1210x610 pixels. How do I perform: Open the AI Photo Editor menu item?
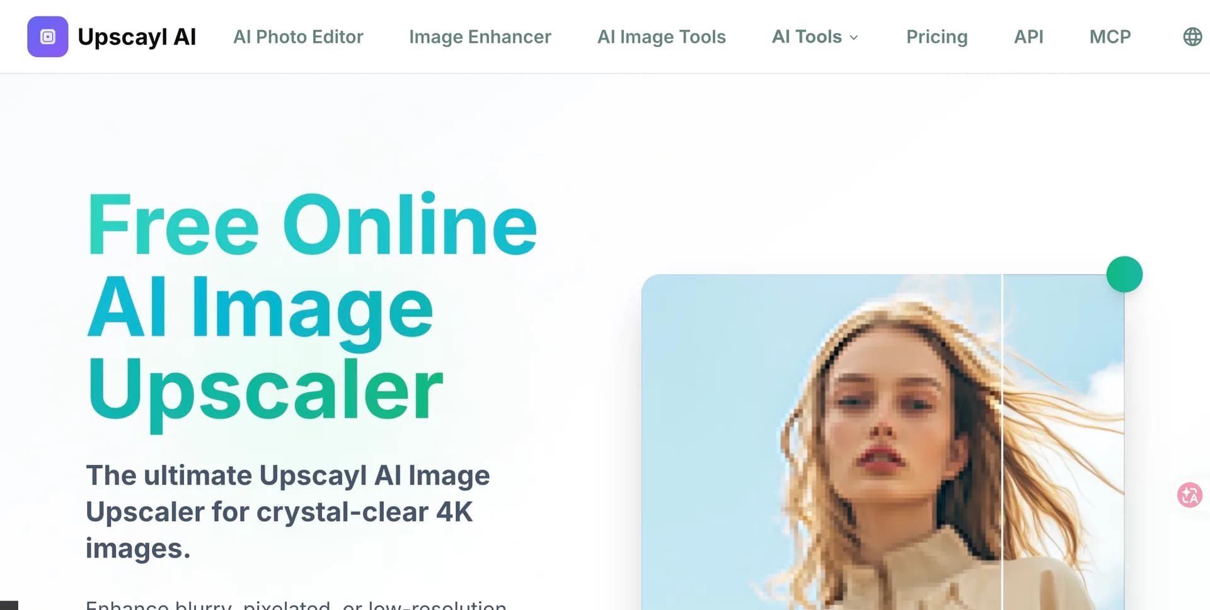coord(298,37)
